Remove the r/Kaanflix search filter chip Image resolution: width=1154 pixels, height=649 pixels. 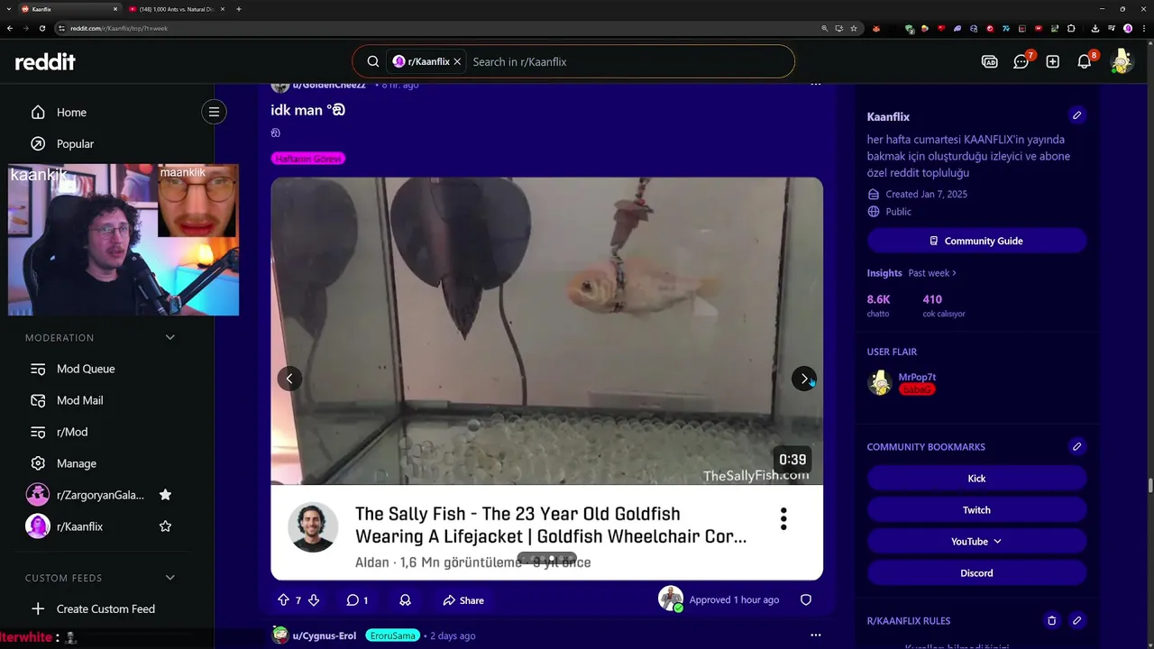(x=457, y=61)
